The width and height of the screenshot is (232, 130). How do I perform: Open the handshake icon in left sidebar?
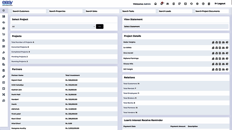coord(4,23)
